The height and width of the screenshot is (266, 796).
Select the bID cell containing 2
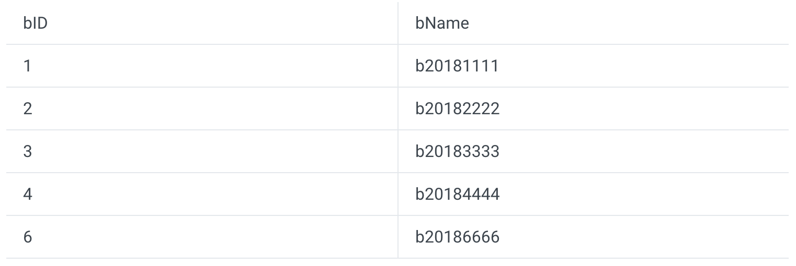(x=28, y=109)
